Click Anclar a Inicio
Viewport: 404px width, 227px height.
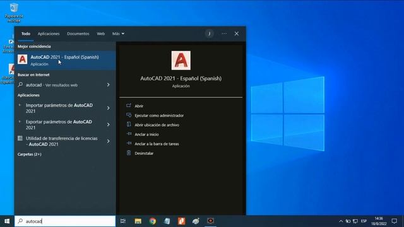pos(146,134)
